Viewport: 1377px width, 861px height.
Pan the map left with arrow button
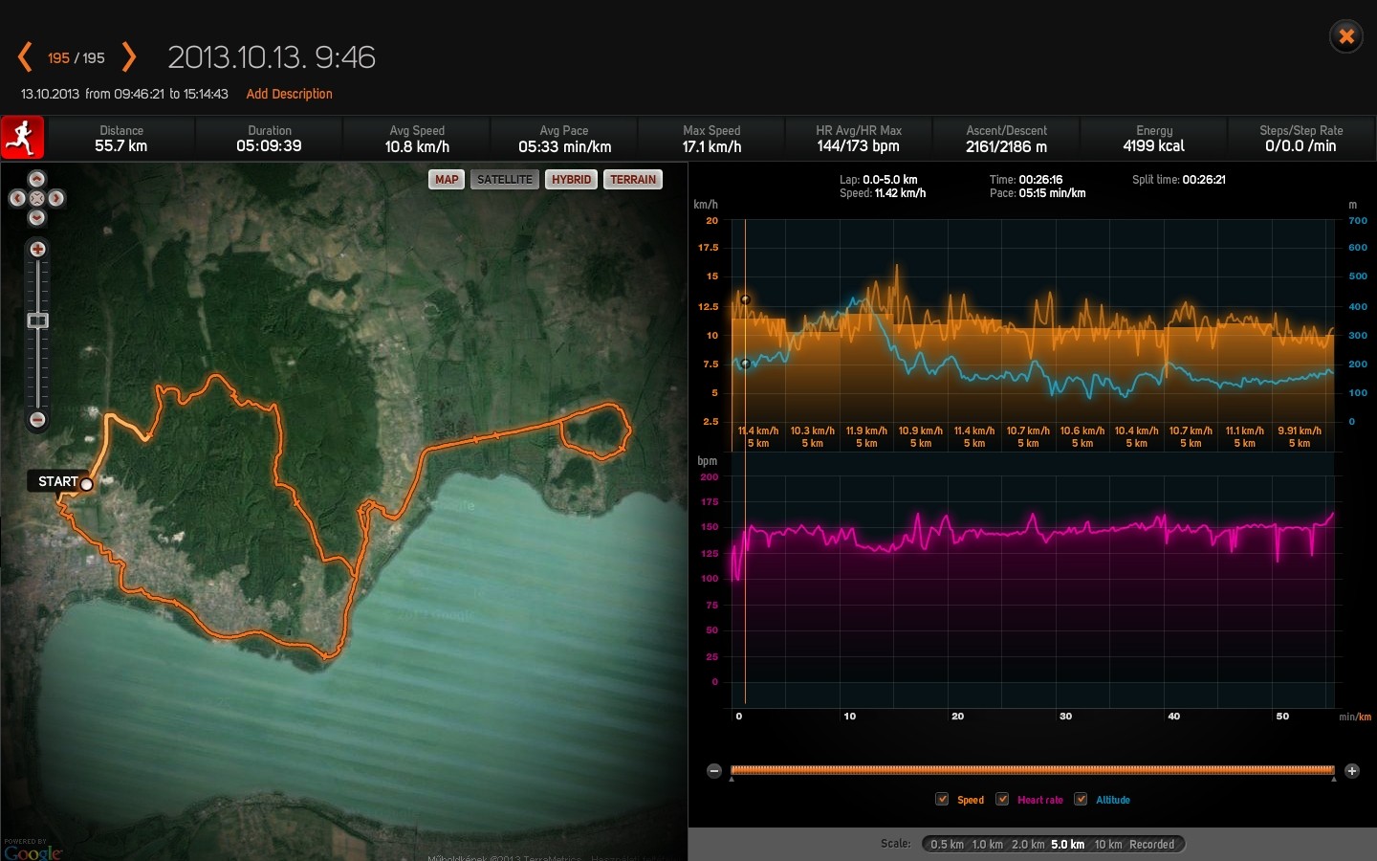point(17,198)
